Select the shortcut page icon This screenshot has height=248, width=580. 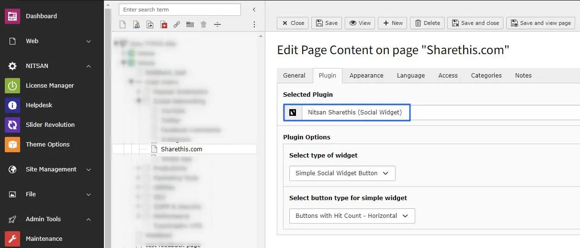150,24
